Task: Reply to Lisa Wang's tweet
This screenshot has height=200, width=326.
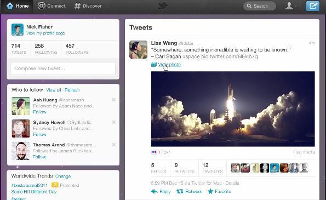Action: point(161,191)
